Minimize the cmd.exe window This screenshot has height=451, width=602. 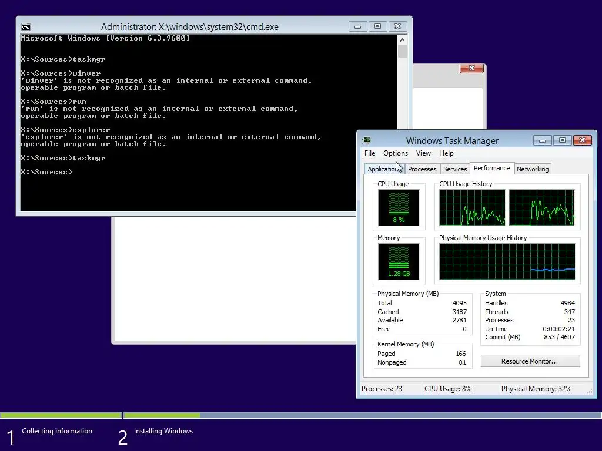click(x=358, y=26)
